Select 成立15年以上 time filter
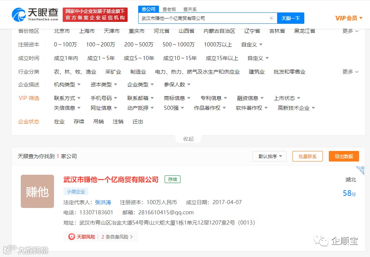Screen dimensions: 370x257 click(x=222, y=58)
